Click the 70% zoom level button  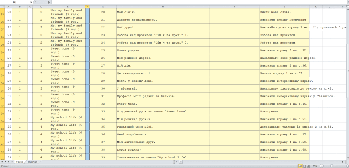315,166
